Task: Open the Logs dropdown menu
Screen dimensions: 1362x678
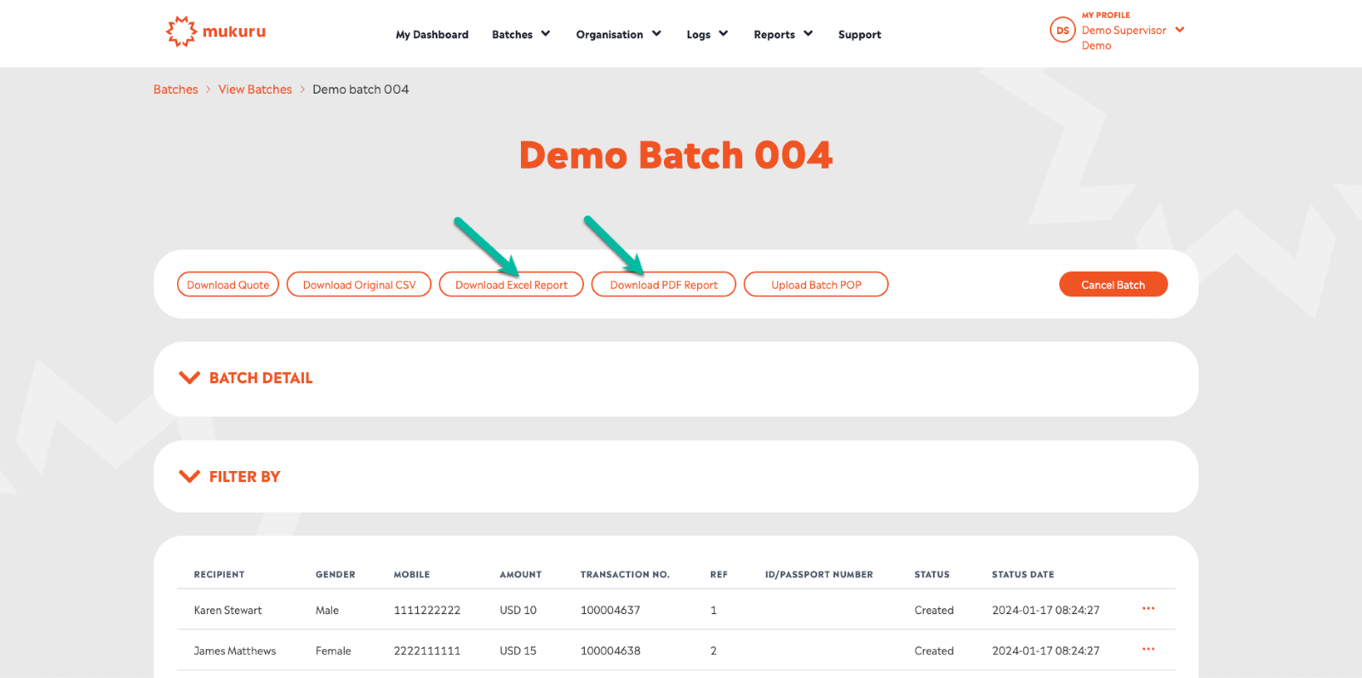Action: (707, 34)
